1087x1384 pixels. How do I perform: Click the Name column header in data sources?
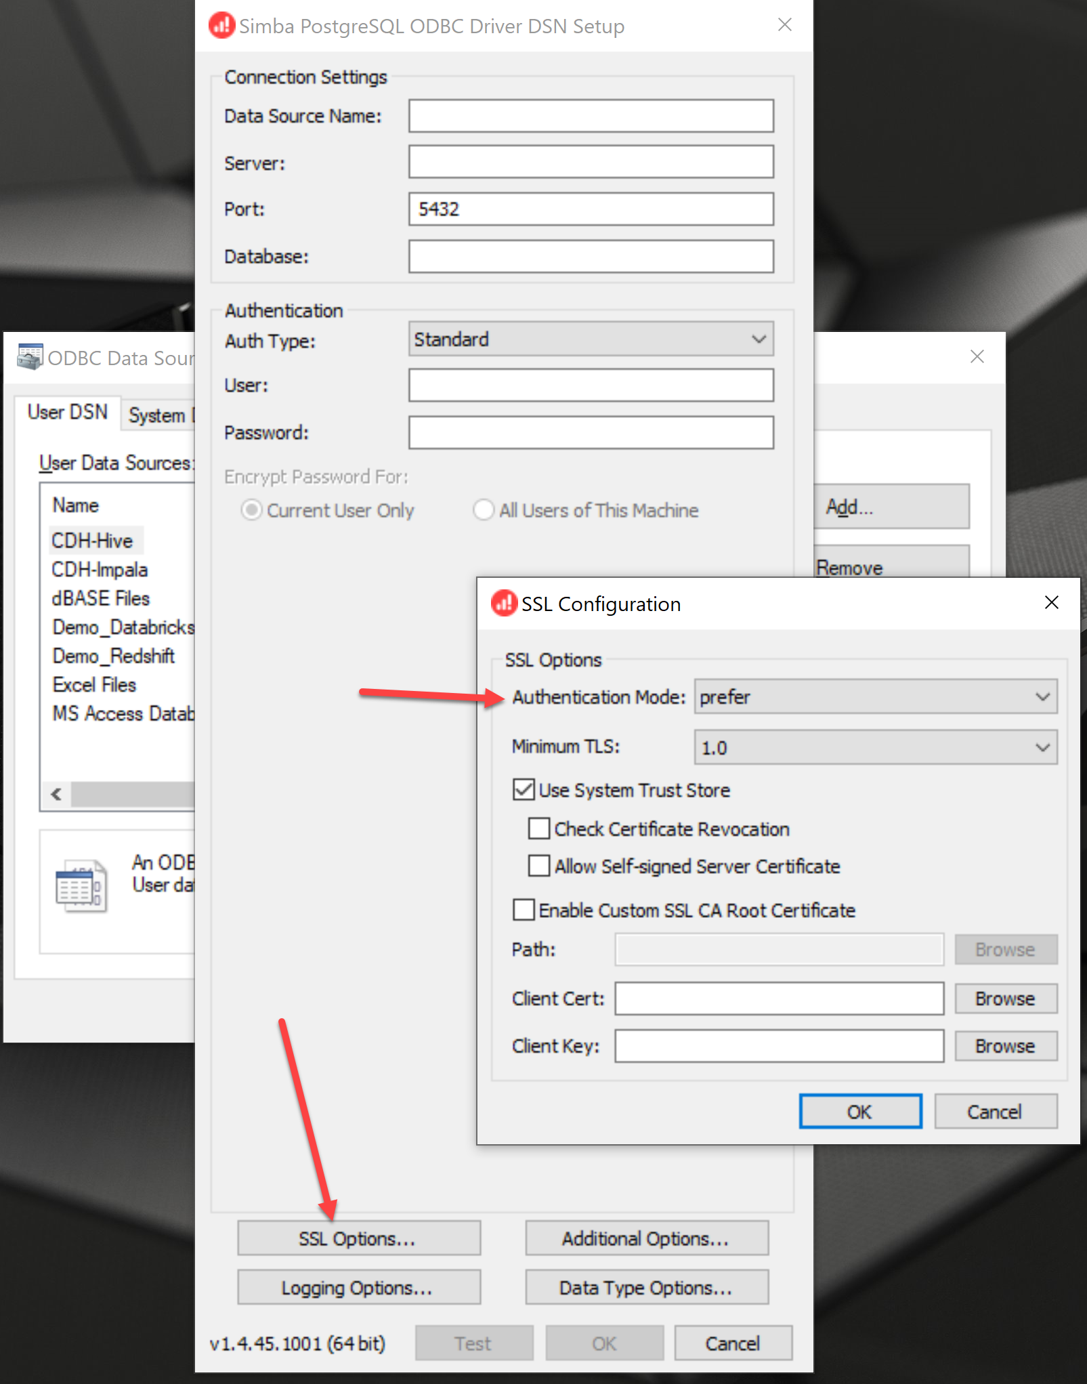coord(76,505)
